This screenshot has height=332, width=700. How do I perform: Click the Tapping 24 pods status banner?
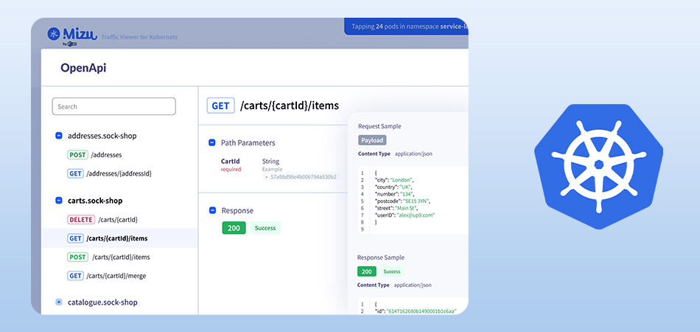coord(406,27)
